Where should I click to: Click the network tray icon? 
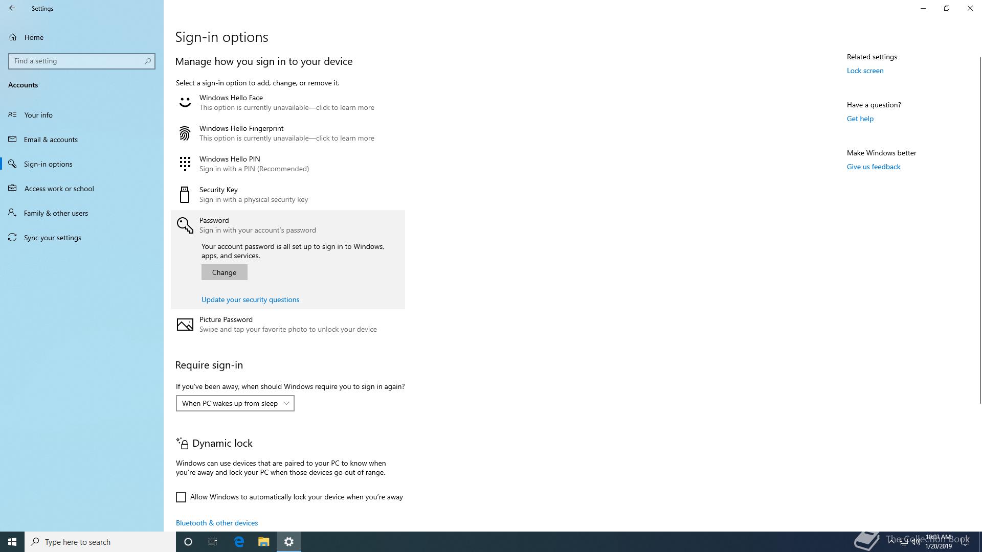tap(903, 542)
